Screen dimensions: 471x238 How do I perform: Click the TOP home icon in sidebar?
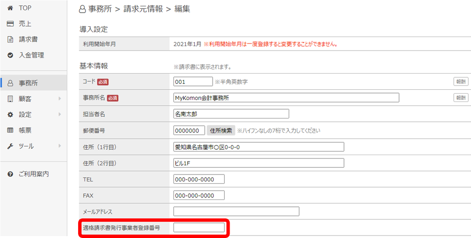(x=10, y=8)
